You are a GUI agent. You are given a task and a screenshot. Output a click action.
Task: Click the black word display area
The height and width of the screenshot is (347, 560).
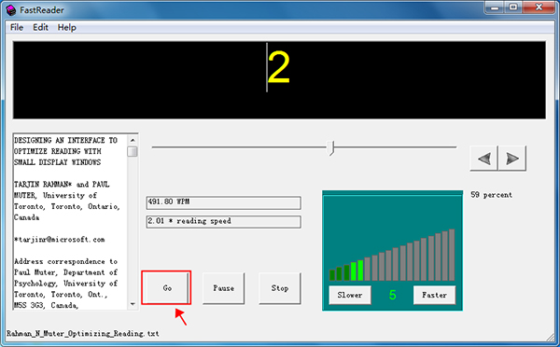279,80
